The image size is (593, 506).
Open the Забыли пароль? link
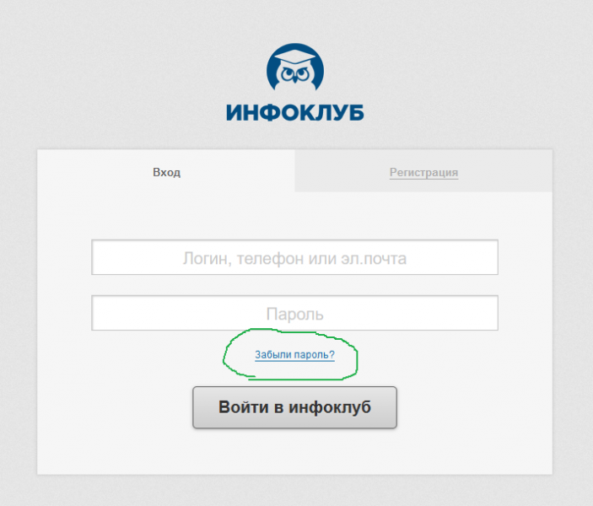click(294, 355)
